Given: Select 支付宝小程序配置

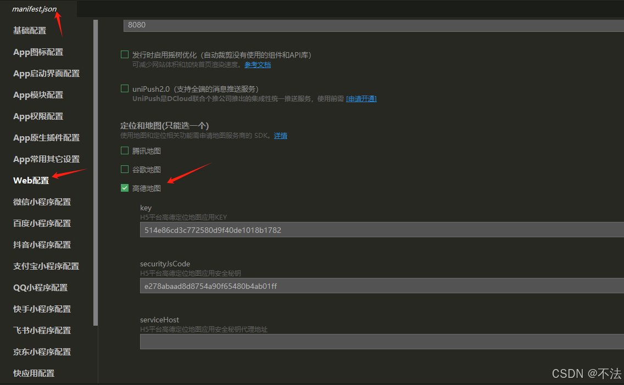Looking at the screenshot, I should (46, 266).
